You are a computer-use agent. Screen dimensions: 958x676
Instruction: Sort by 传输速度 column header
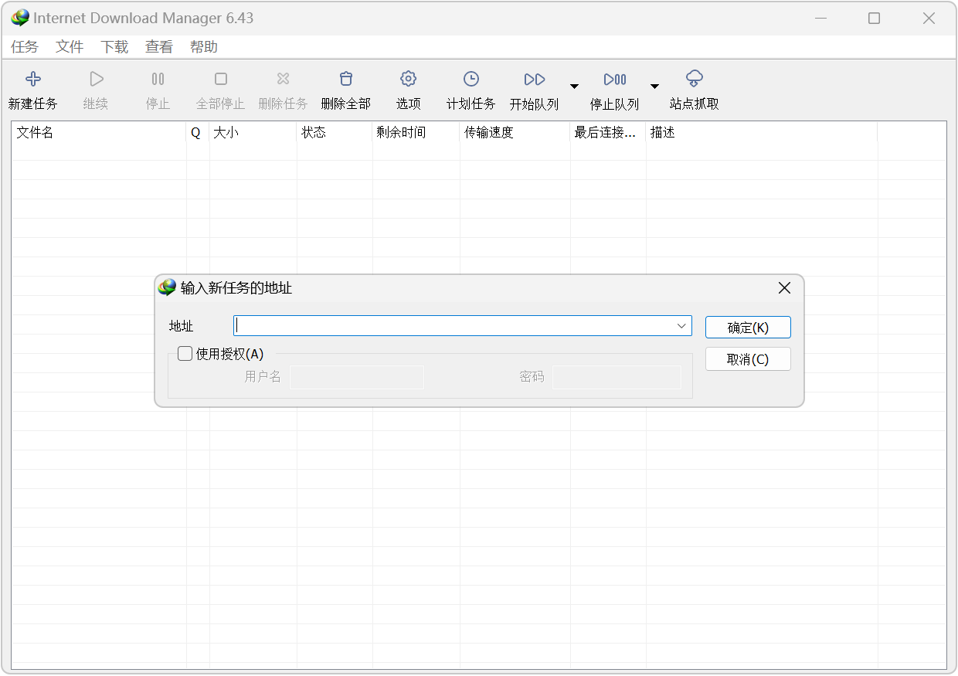(515, 132)
